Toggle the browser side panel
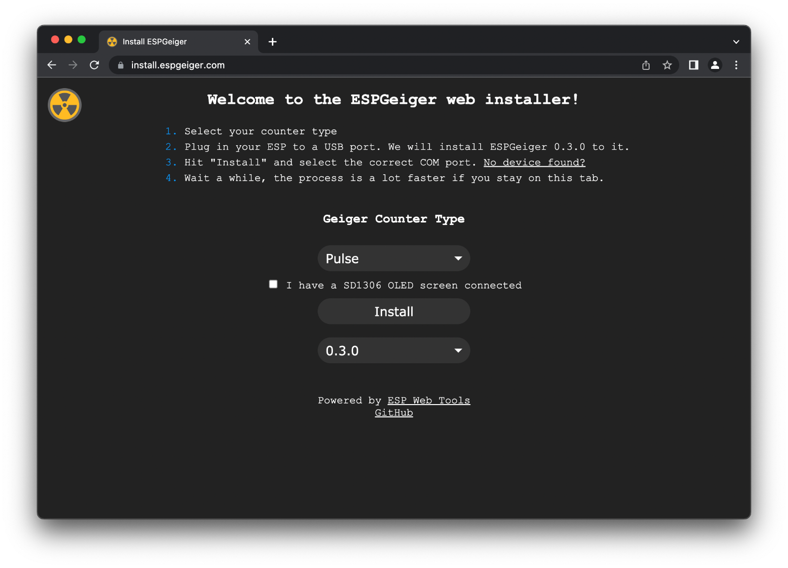Screen dimensions: 788x568 click(693, 65)
